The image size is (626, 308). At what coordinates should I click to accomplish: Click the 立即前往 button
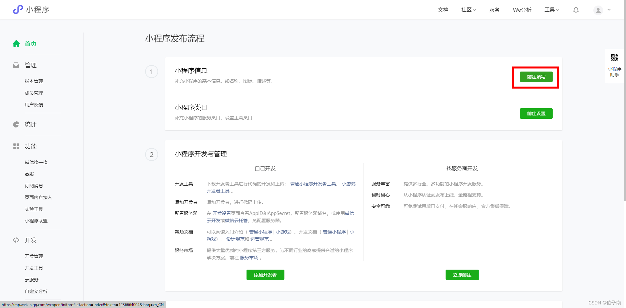tap(462, 275)
